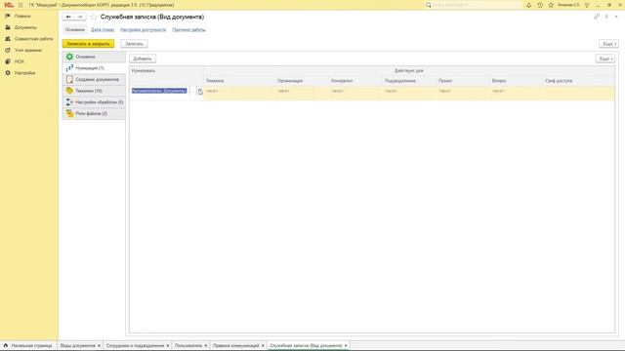Select the Основное side tab with the gear icon
The image size is (625, 351).
[x=94, y=57]
